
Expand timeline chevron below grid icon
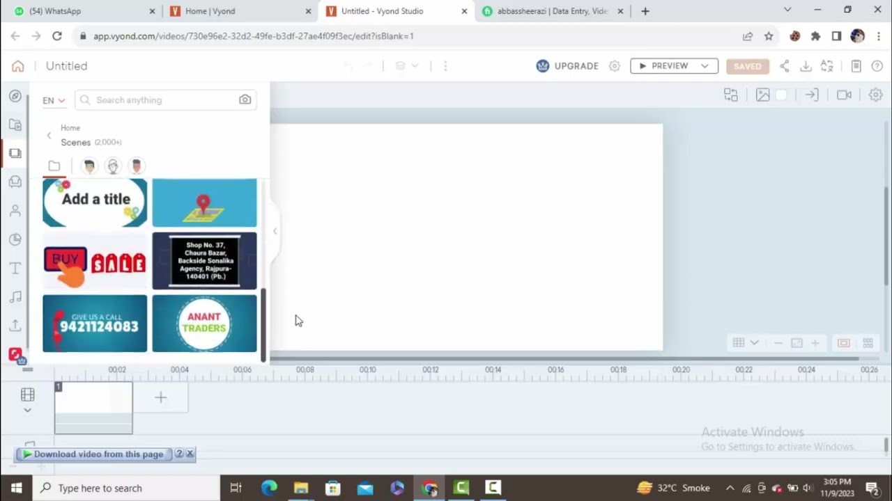point(28,410)
